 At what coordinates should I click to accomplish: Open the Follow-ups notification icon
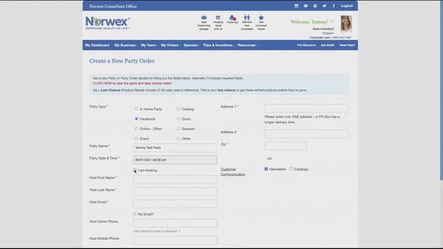click(233, 19)
